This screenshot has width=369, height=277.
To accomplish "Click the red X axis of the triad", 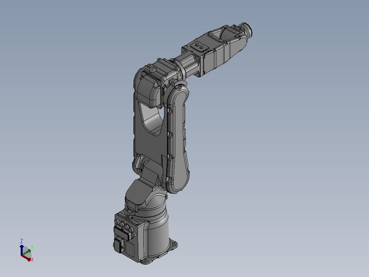I will [x=27, y=258].
